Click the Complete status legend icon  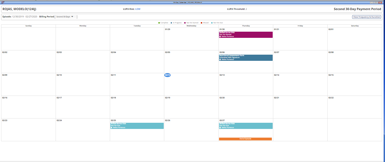point(159,23)
